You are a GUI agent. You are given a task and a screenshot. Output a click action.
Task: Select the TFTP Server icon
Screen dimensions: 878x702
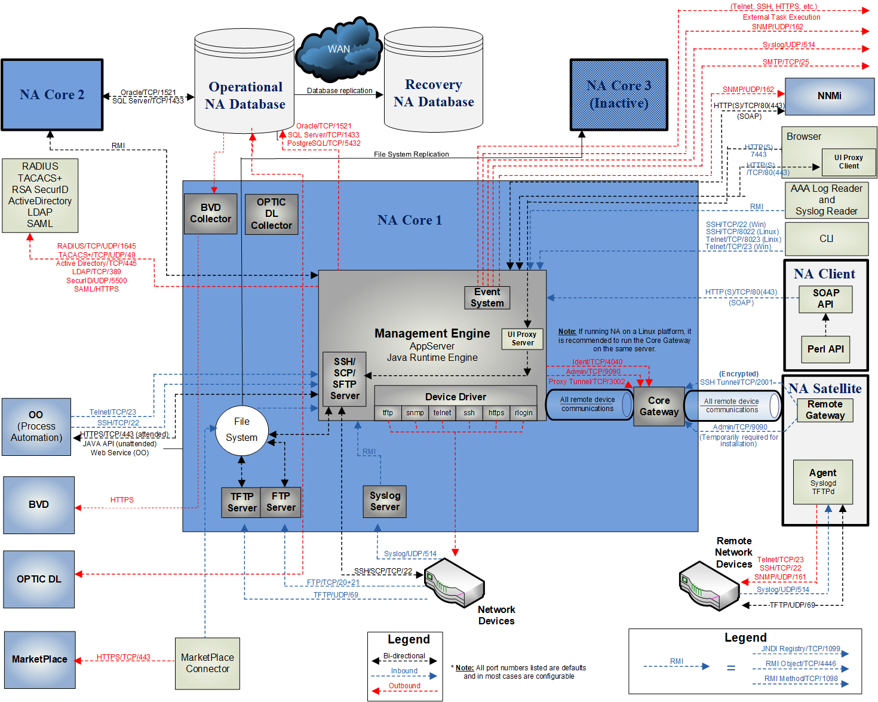click(241, 502)
